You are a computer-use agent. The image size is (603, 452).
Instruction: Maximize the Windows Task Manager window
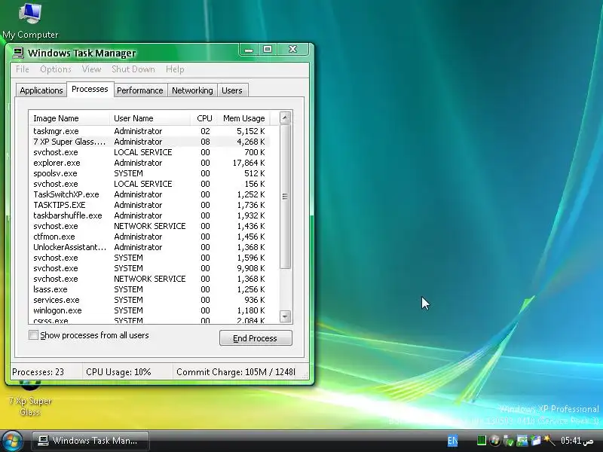tap(268, 49)
